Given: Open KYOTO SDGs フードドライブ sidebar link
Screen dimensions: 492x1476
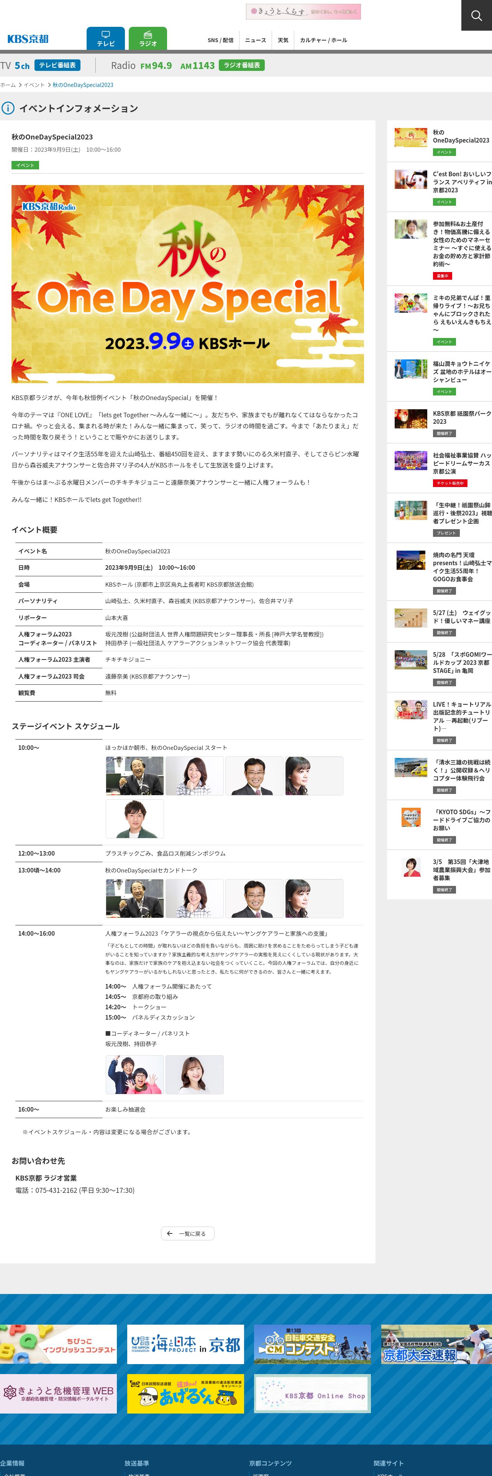Looking at the screenshot, I should click(x=462, y=820).
